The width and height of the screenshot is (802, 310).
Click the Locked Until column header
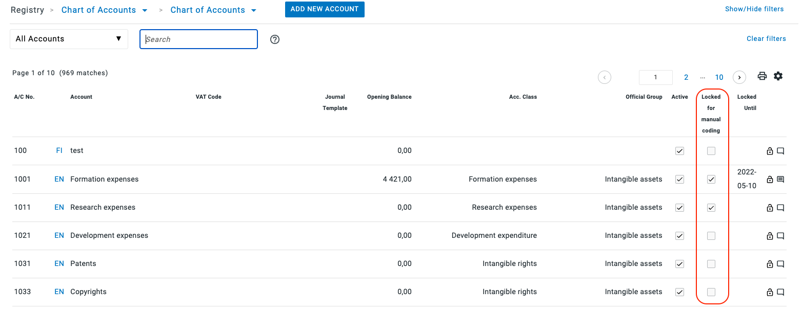tap(747, 102)
